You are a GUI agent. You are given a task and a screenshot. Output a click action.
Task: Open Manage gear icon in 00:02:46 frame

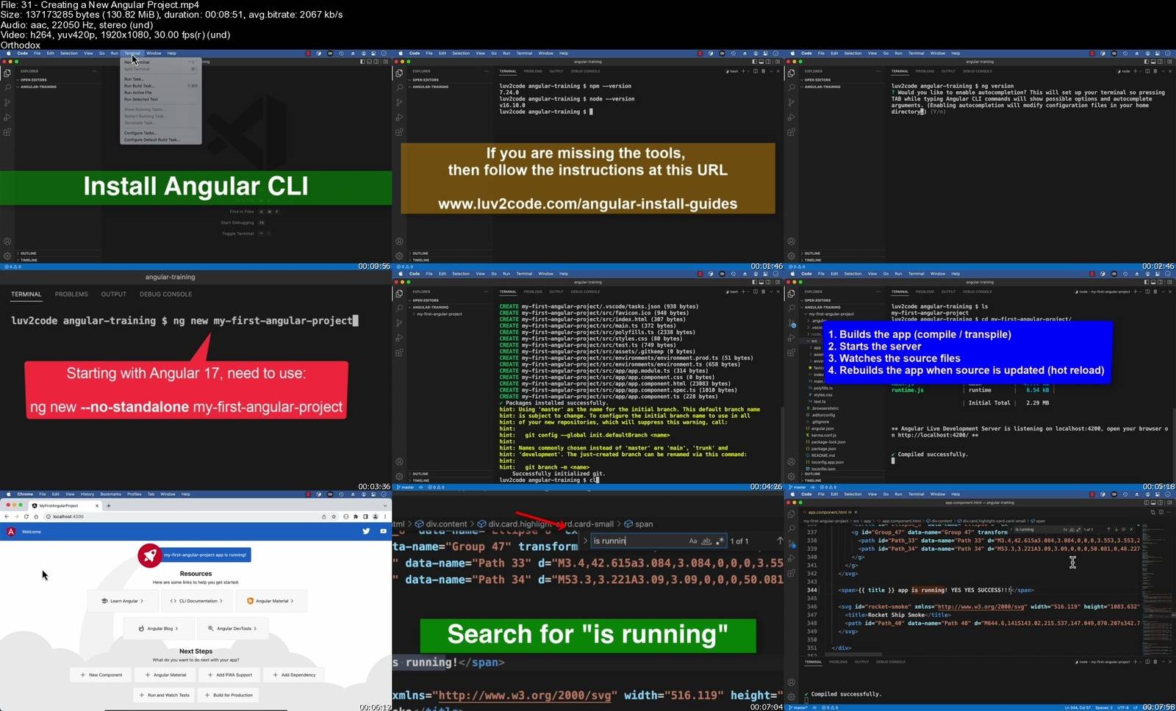[x=791, y=256]
